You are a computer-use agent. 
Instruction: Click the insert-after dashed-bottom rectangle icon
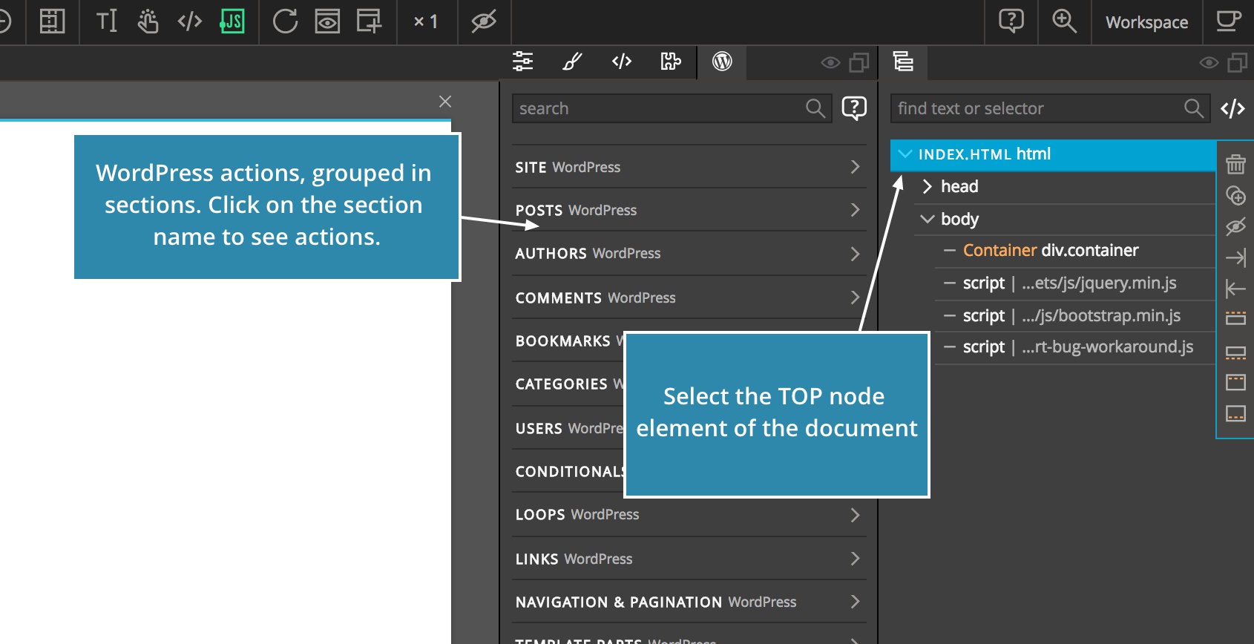(1235, 352)
